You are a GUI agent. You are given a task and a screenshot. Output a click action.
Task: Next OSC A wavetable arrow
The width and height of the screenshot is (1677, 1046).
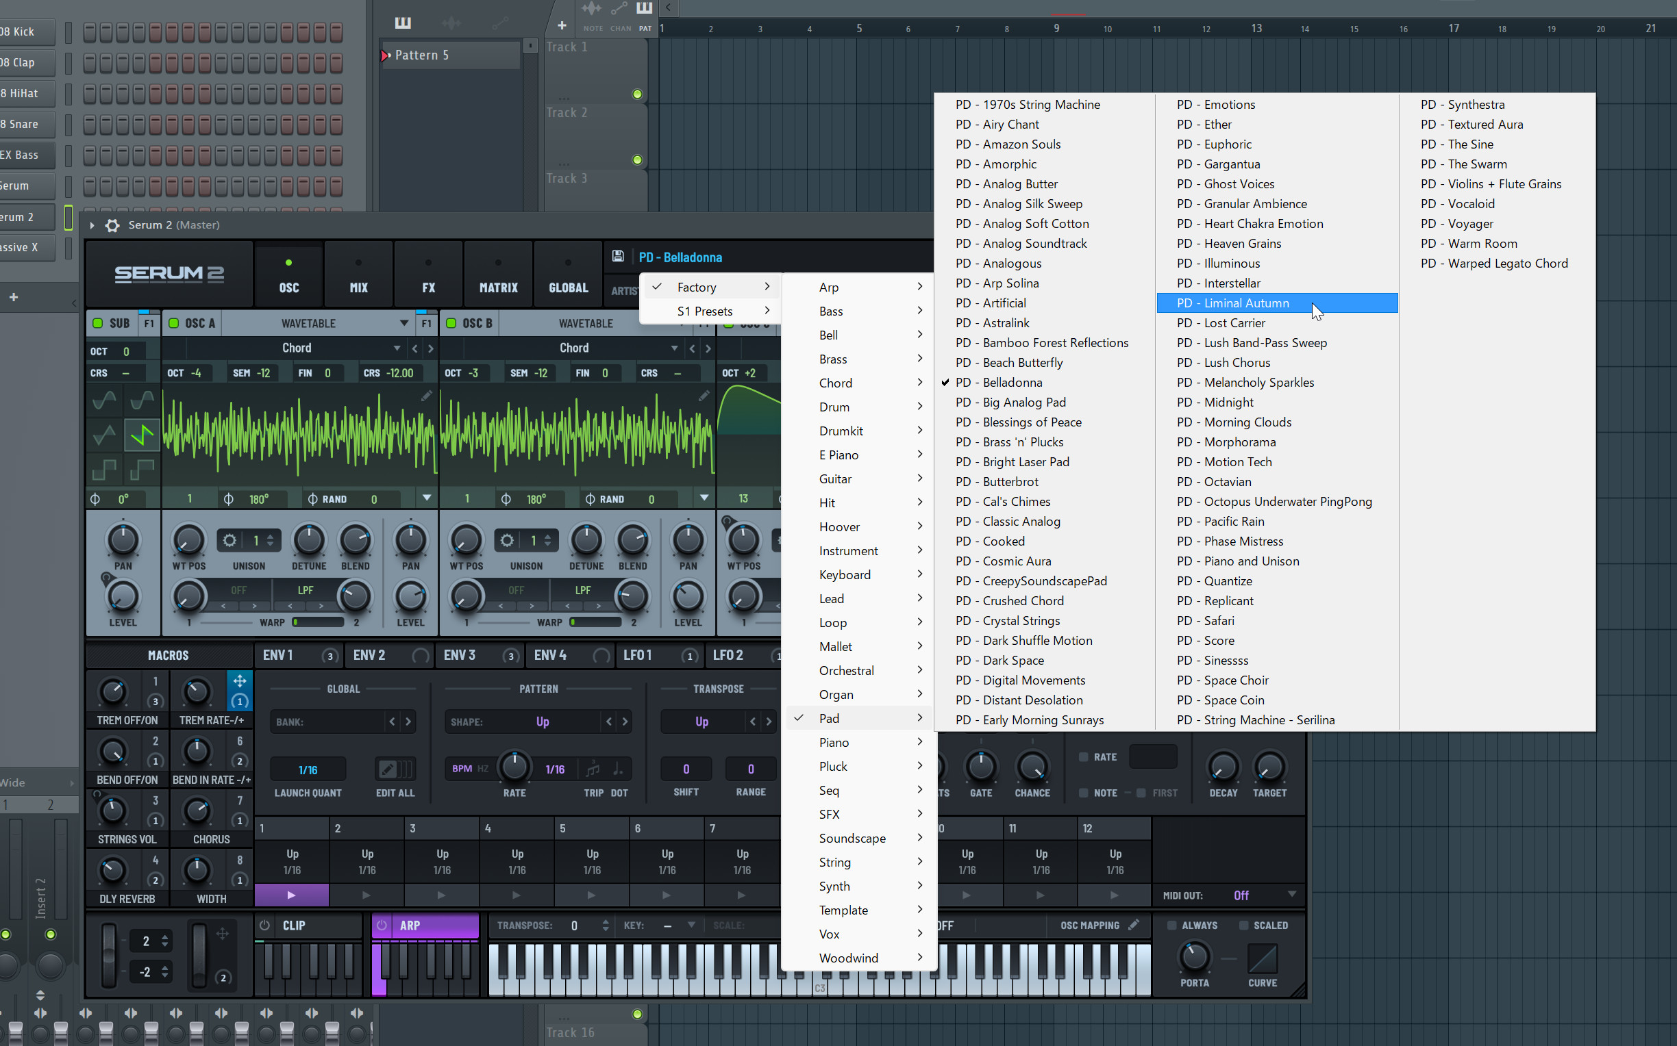click(x=430, y=348)
